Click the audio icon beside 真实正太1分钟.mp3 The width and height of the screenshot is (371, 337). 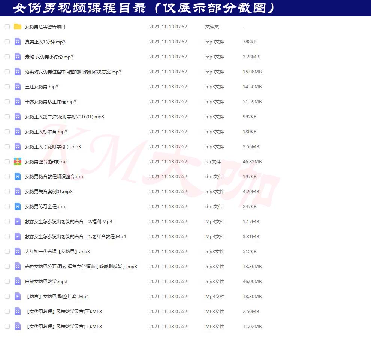tap(18, 42)
